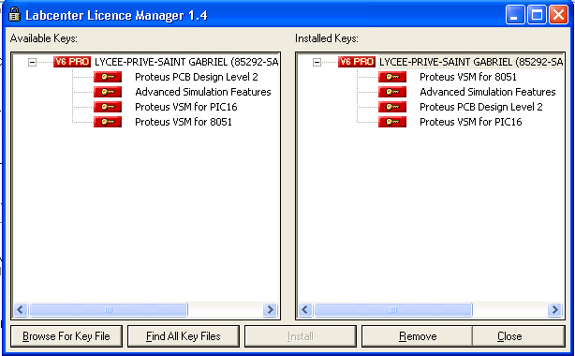Select available Proteus VSM for PIC16 entry
Image resolution: width=575 pixels, height=356 pixels.
[186, 107]
